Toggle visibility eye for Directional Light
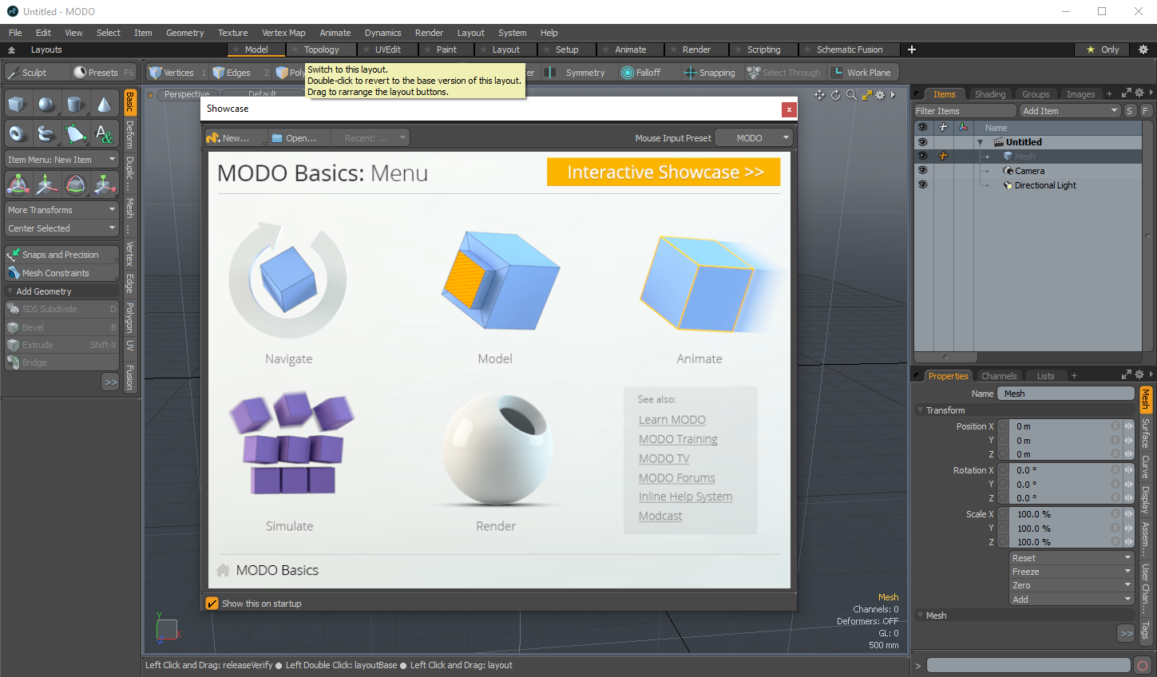The height and width of the screenshot is (677, 1157). pyautogui.click(x=922, y=185)
